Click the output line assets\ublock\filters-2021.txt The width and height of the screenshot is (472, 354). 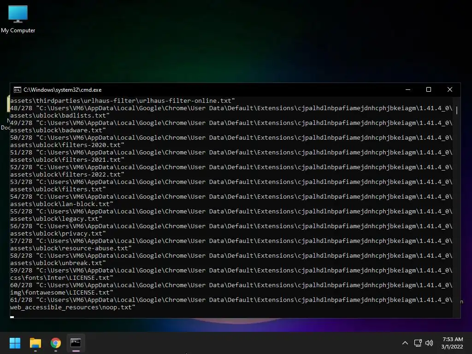click(67, 159)
